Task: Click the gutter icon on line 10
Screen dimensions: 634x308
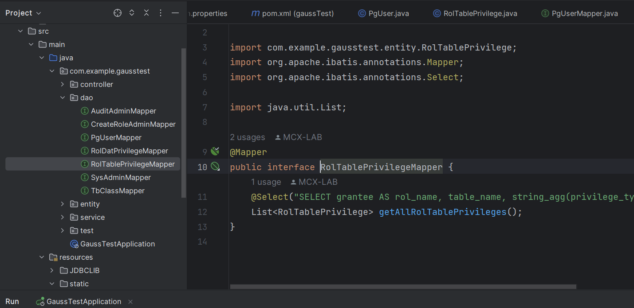Action: coord(215,167)
